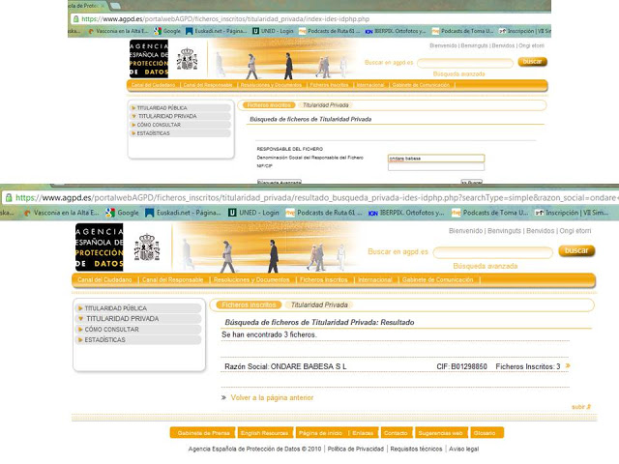
Task: Click the AGPD logo in the lower page
Action: coord(100,246)
